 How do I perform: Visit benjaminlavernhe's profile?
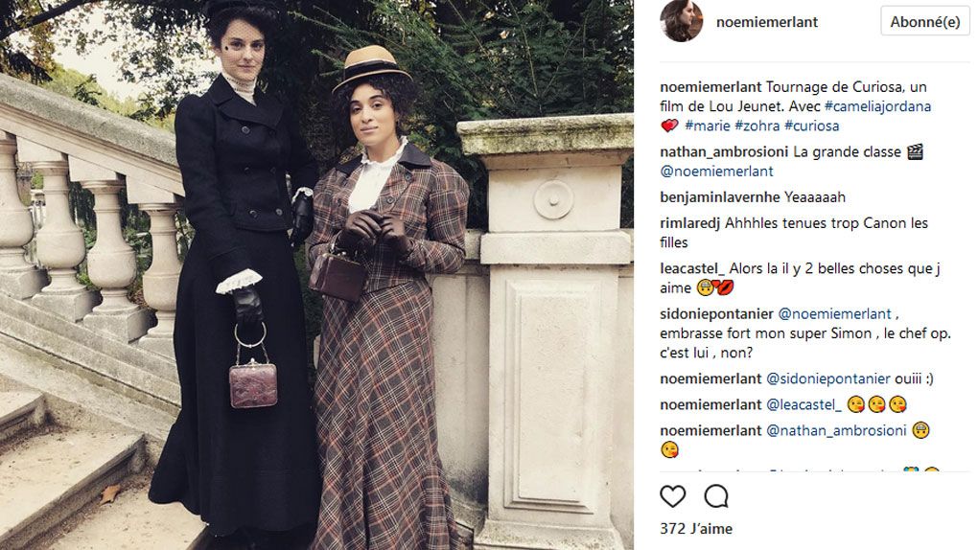tap(720, 197)
